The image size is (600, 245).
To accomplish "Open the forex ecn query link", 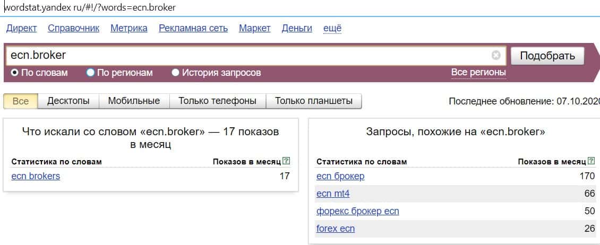I will click(x=336, y=229).
